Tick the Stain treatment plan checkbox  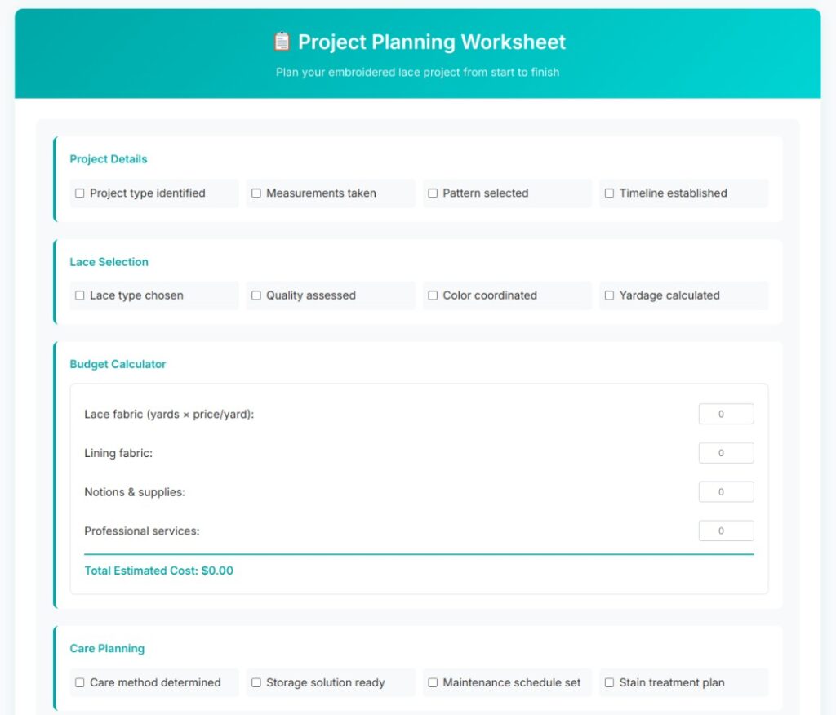609,682
